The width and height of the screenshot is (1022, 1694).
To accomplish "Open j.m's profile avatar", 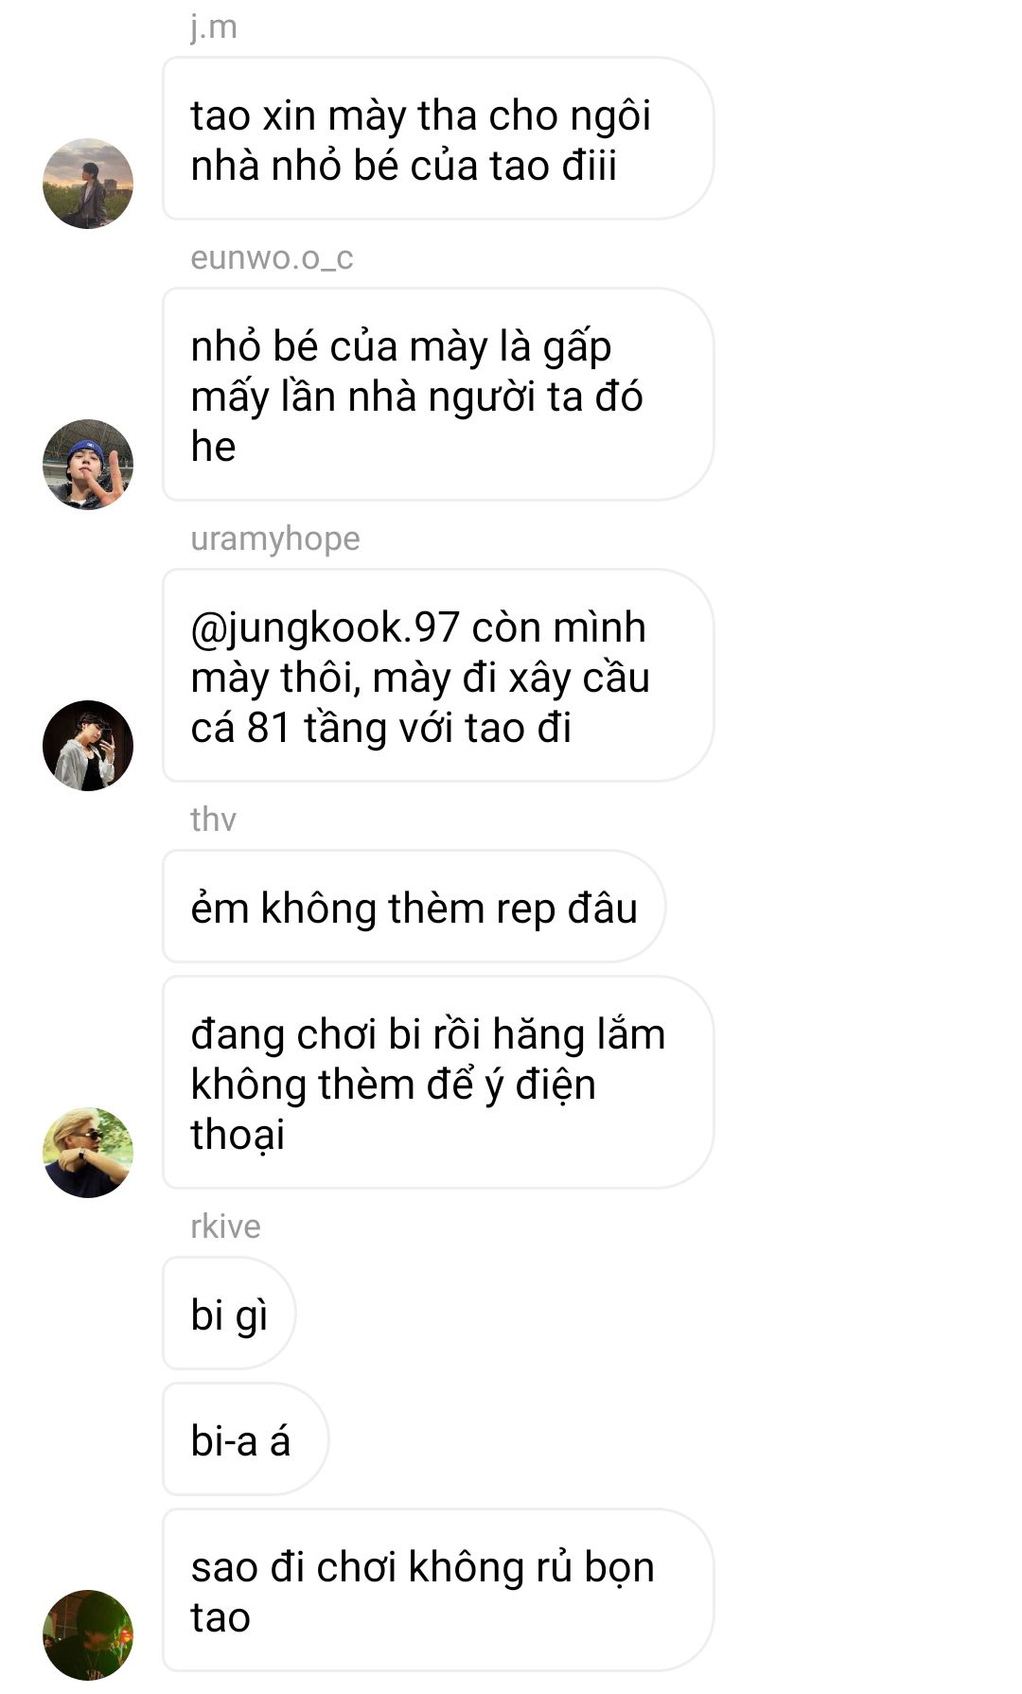I will 88,184.
